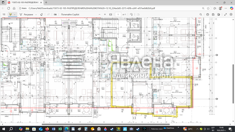Click the vertical scrollbar thumb
Screen dimensions: 235x132
point(233,84)
